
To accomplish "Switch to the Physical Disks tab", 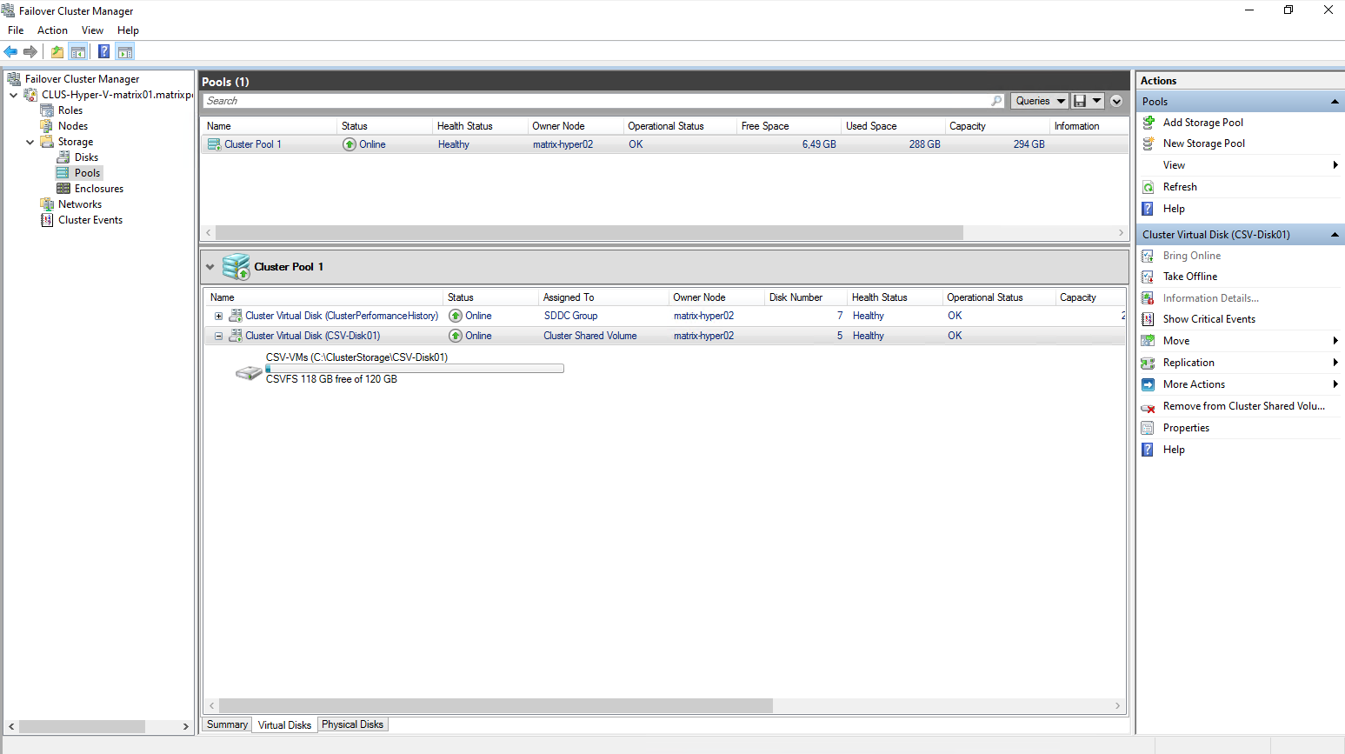I will (352, 724).
